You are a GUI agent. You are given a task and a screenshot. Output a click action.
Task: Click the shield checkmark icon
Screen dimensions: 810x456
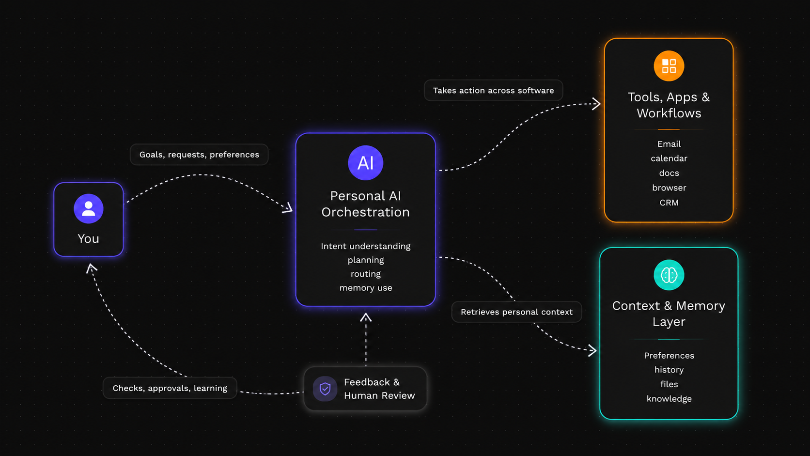click(325, 389)
